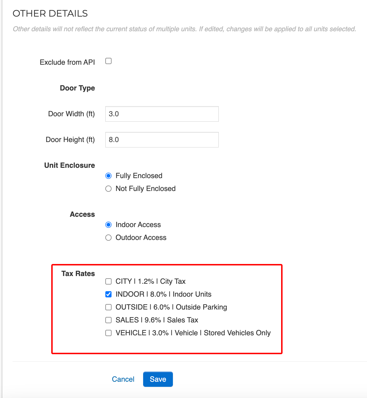This screenshot has width=367, height=398.
Task: Choose Indoor Access radio button
Action: (x=108, y=225)
